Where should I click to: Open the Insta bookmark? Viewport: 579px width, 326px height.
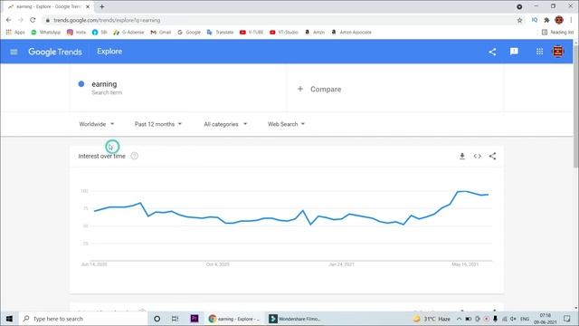coord(76,33)
